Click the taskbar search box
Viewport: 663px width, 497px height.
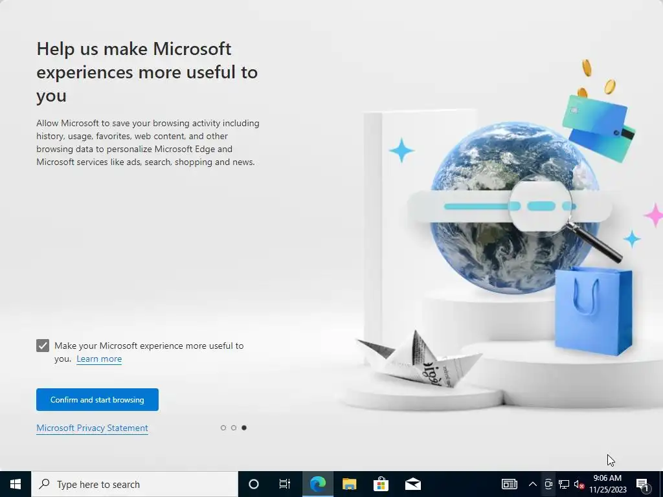[135, 484]
